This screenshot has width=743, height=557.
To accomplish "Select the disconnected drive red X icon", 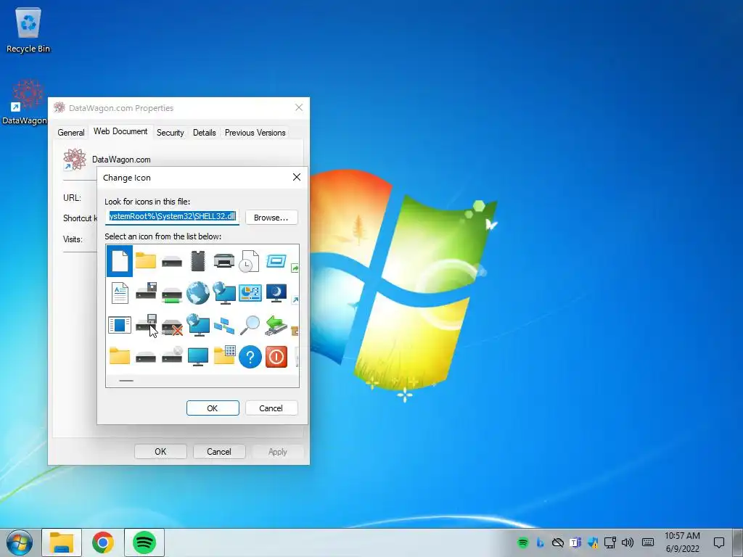I will [x=172, y=327].
